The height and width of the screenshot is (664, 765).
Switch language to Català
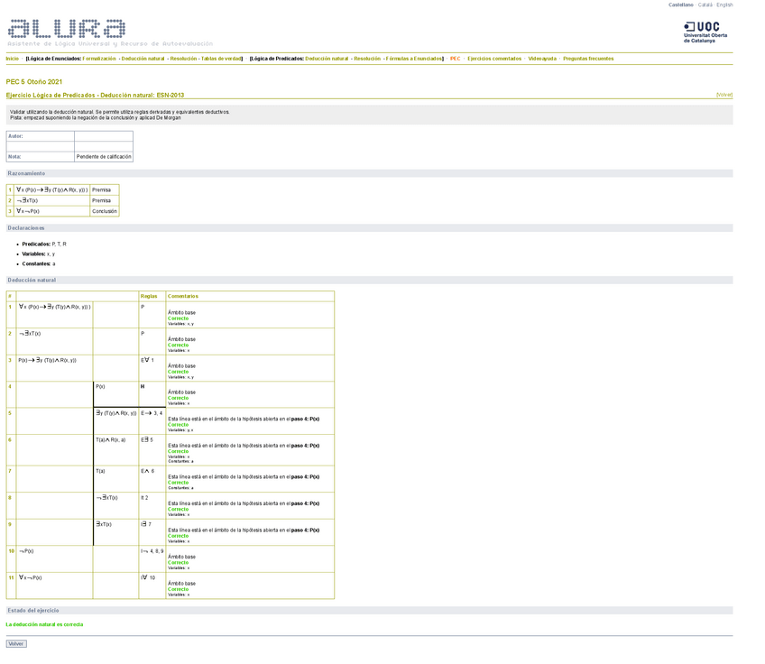point(705,5)
